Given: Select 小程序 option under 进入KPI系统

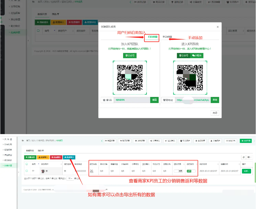Looking at the screenshot, I should [197, 56].
